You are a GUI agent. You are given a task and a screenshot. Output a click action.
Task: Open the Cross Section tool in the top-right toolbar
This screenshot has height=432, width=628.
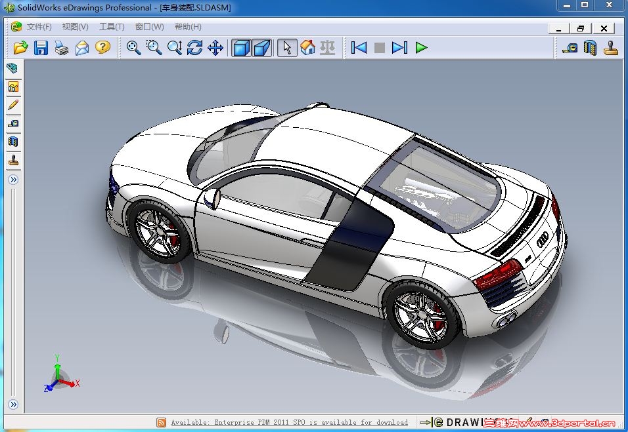click(591, 48)
